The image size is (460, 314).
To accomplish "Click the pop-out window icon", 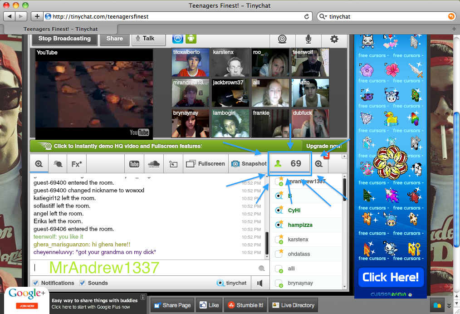I will [x=173, y=164].
